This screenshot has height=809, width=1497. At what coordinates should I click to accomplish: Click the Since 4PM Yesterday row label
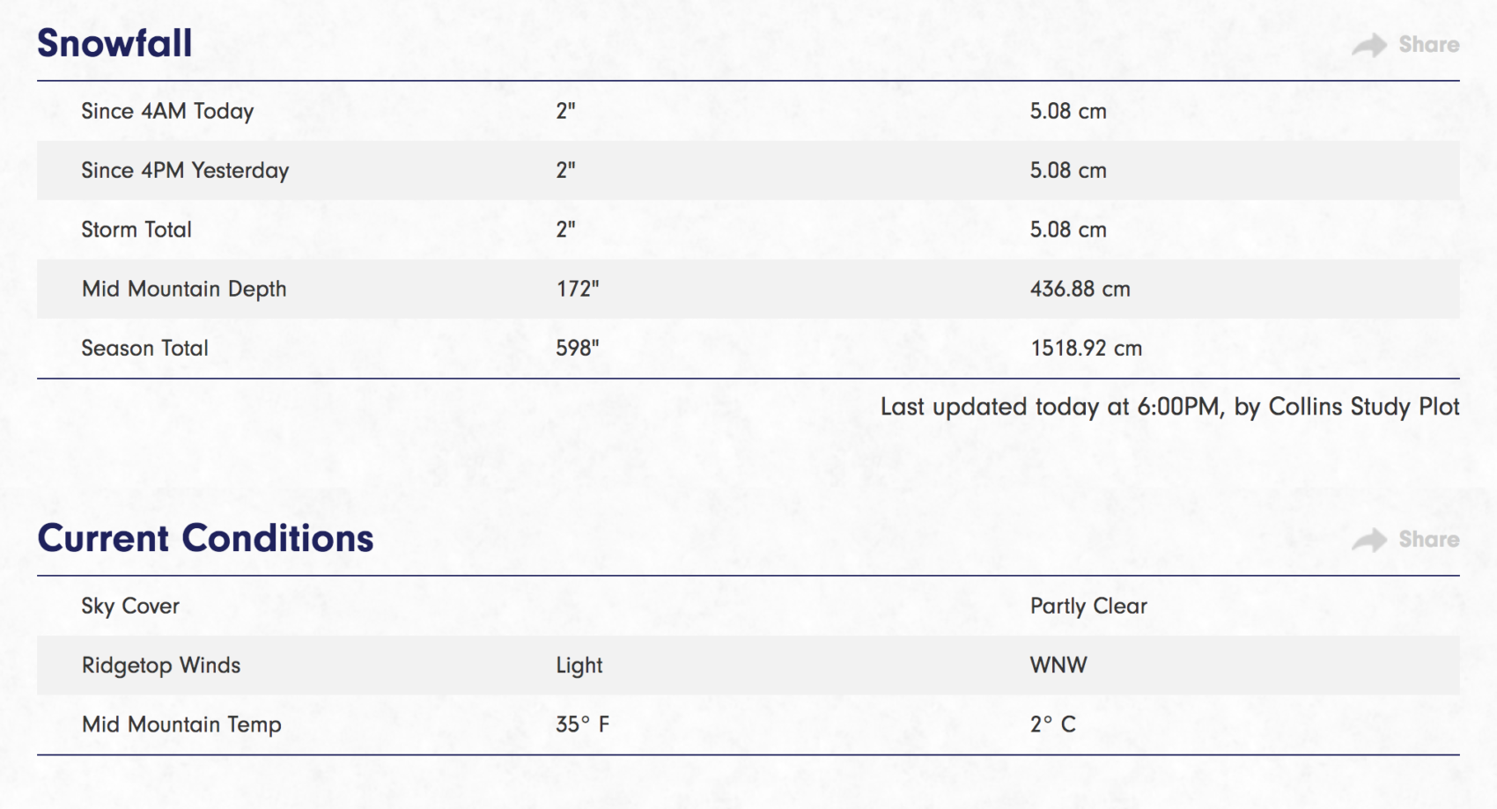[185, 170]
